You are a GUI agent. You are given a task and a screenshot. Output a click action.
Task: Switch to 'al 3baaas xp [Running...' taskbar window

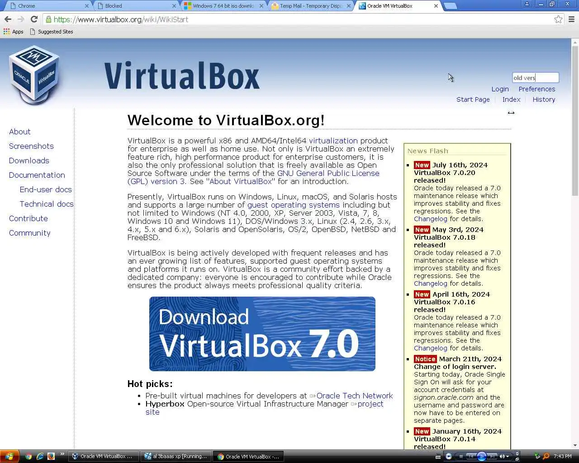pyautogui.click(x=176, y=456)
